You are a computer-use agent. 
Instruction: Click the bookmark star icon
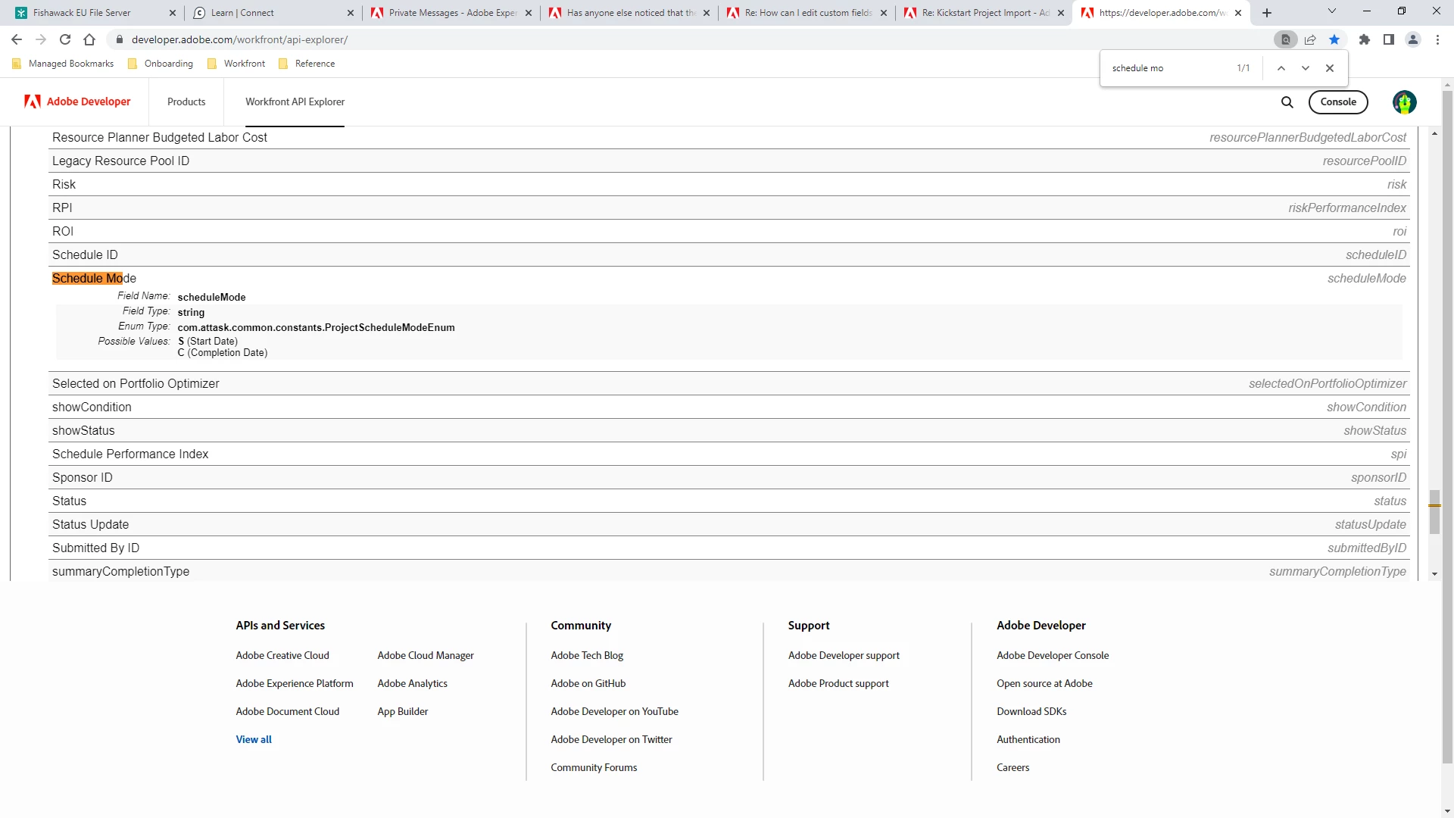(x=1334, y=39)
